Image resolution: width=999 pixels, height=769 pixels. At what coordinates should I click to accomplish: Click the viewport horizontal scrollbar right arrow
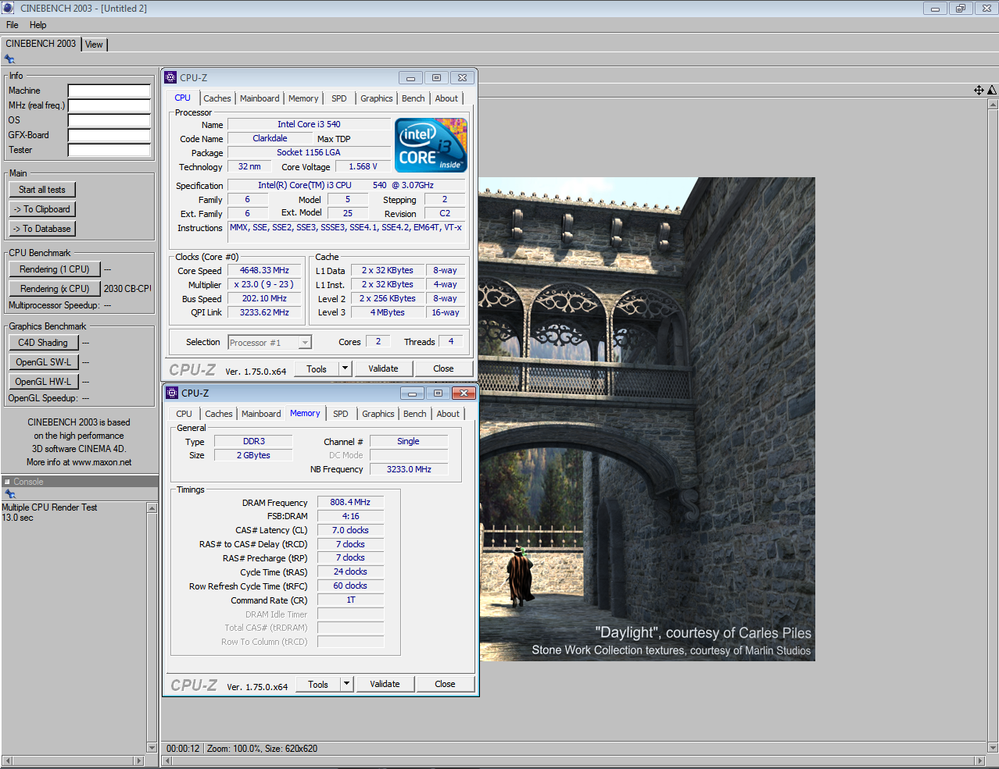point(979,760)
